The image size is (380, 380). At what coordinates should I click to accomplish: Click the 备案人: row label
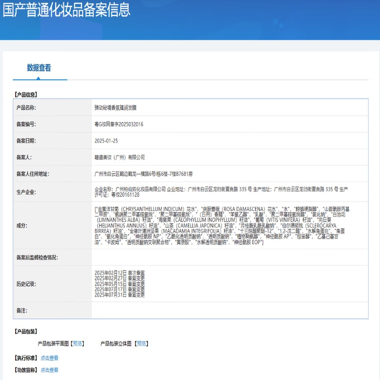coord(24,157)
